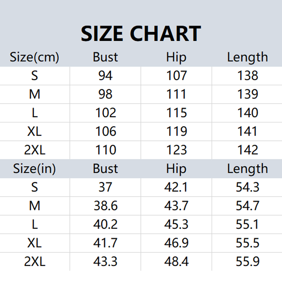Image resolution: width=282 pixels, height=282 pixels.
Task: Select the Hip cell showing 111
Action: 177,94
